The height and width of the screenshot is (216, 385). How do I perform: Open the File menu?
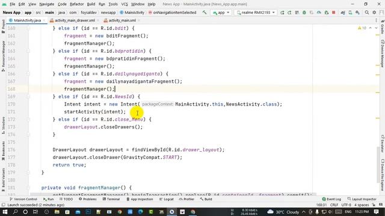click(12, 4)
